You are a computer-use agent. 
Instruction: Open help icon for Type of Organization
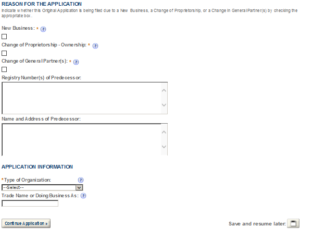point(81,180)
